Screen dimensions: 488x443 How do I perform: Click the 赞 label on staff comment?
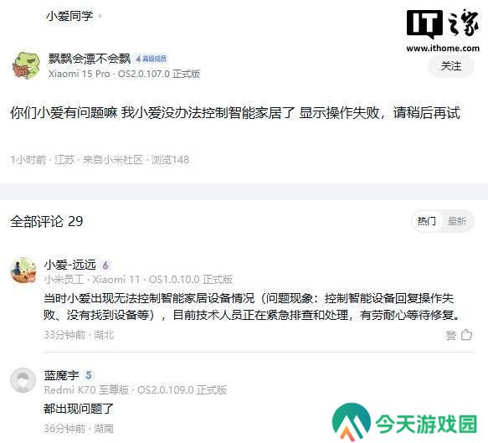(451, 335)
